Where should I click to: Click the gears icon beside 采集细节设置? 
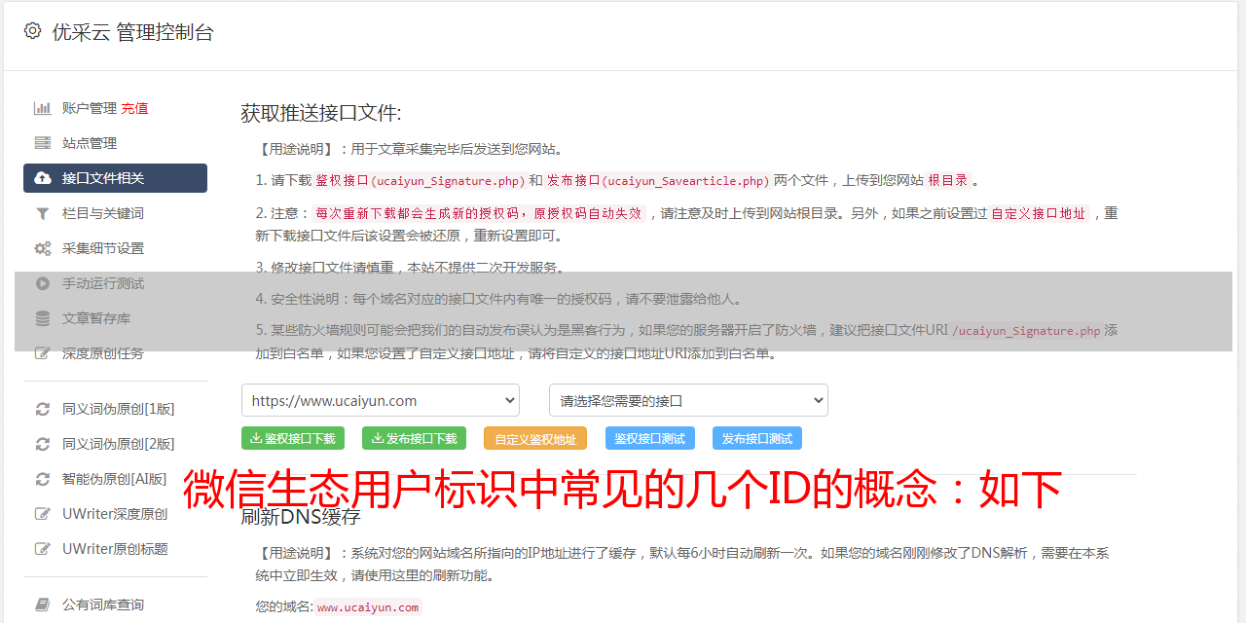pos(43,248)
